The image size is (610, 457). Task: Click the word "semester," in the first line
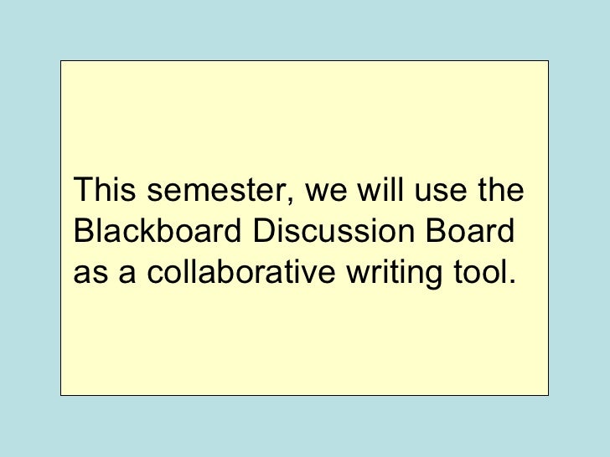click(221, 191)
